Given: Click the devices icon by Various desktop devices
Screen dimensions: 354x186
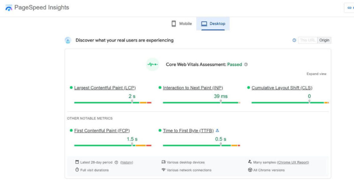Looking at the screenshot, I should pos(164,162).
